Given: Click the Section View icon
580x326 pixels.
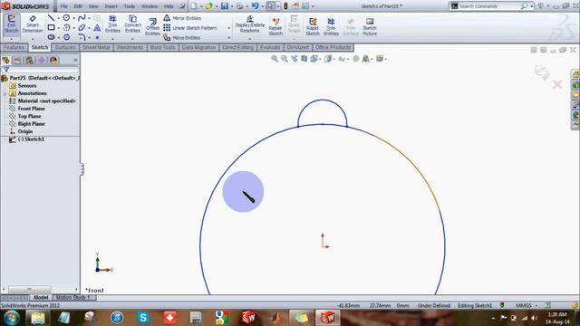Looking at the screenshot, I should tap(304, 58).
